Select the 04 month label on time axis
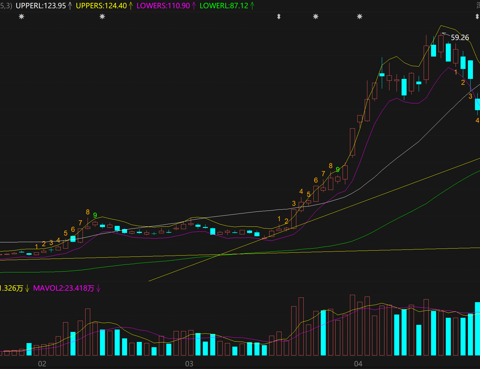The width and height of the screenshot is (480, 369). 358,364
